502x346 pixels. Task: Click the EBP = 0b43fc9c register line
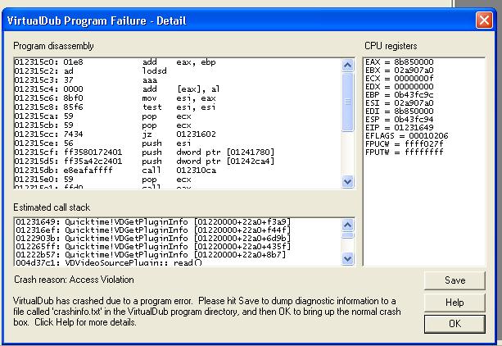click(400, 94)
